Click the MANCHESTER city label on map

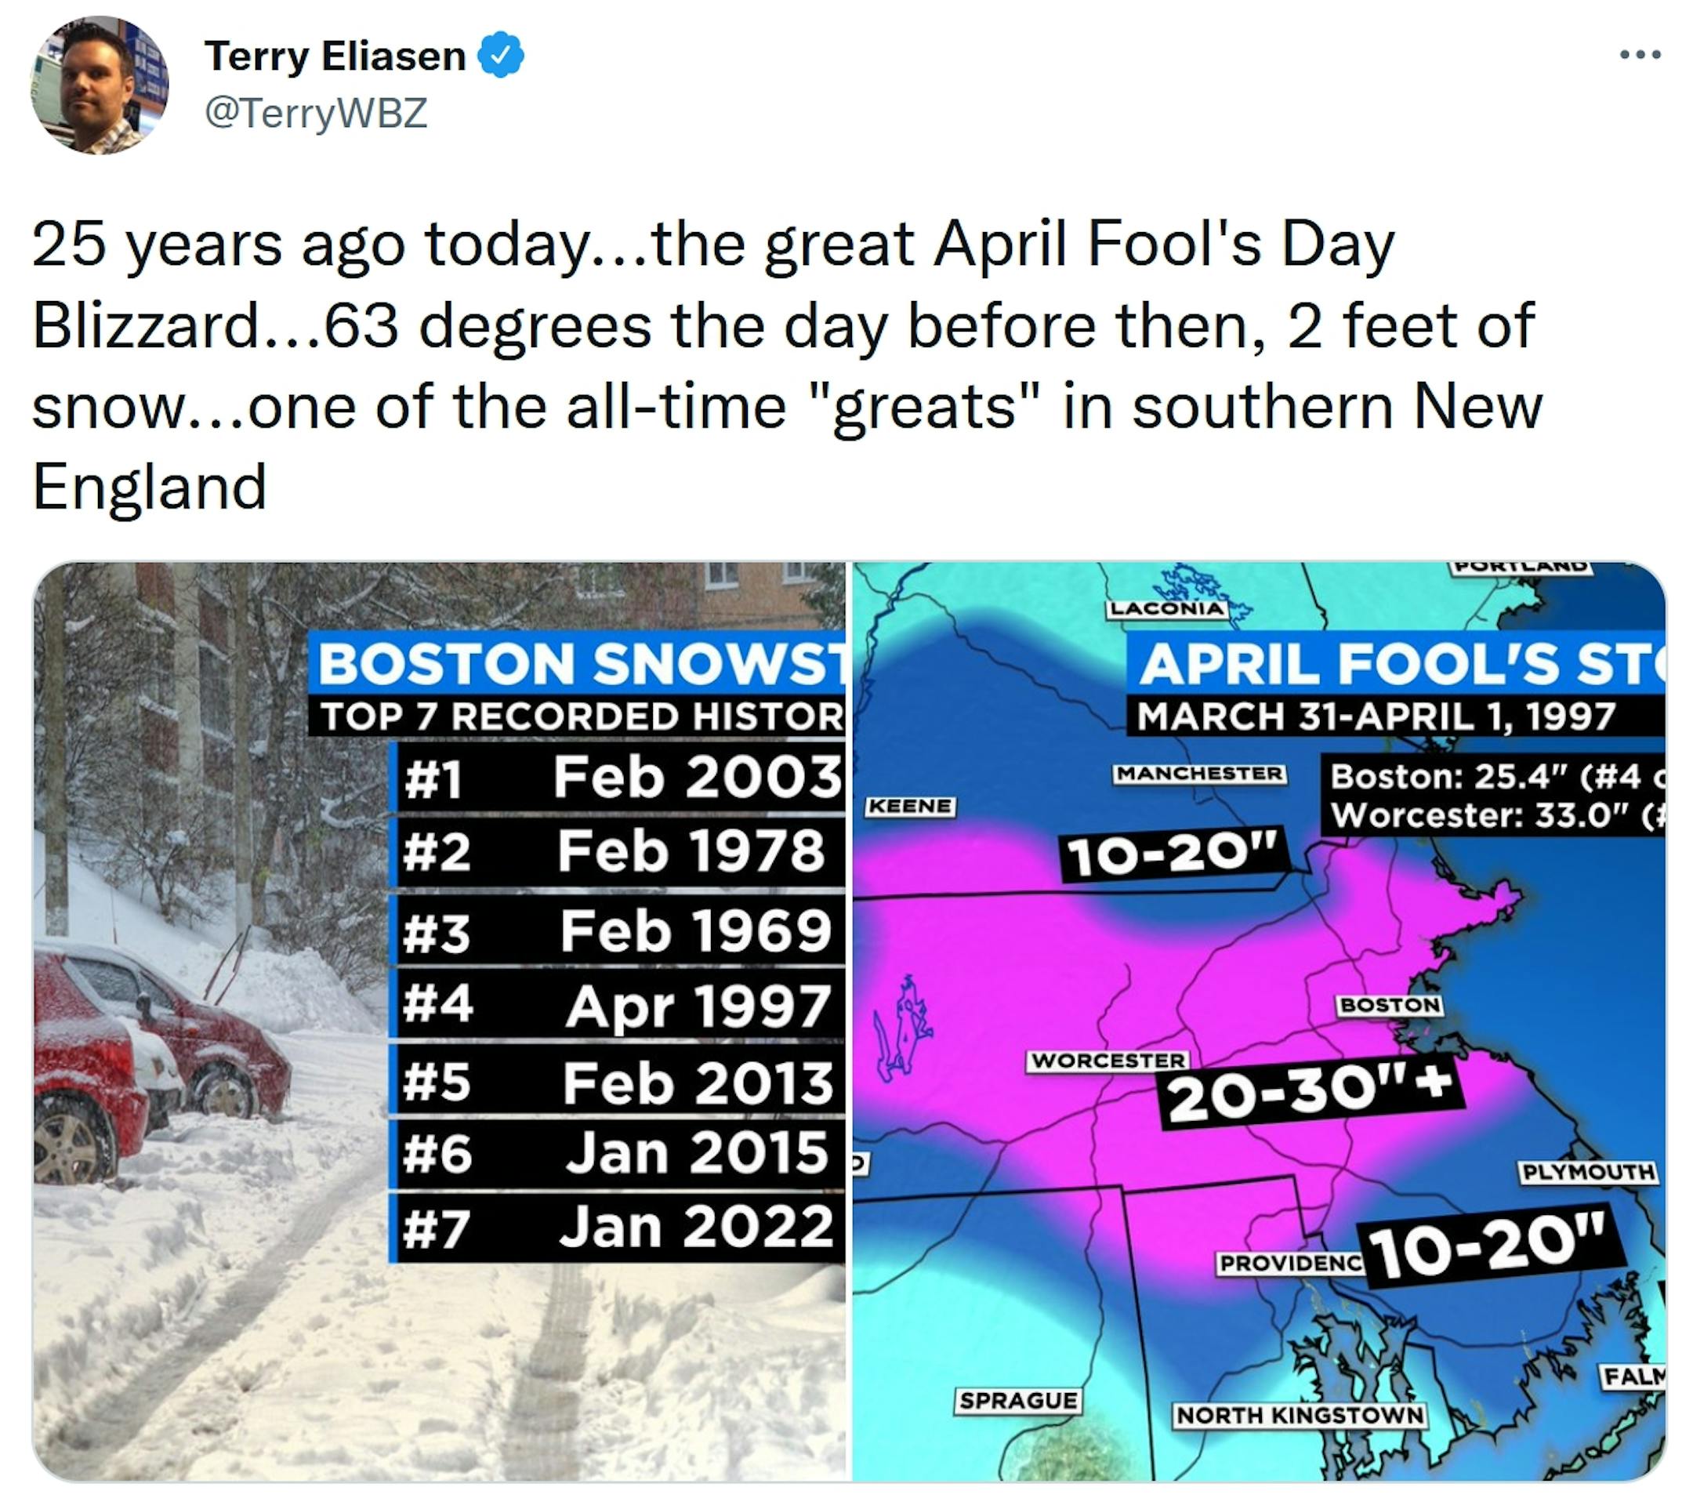click(1199, 773)
